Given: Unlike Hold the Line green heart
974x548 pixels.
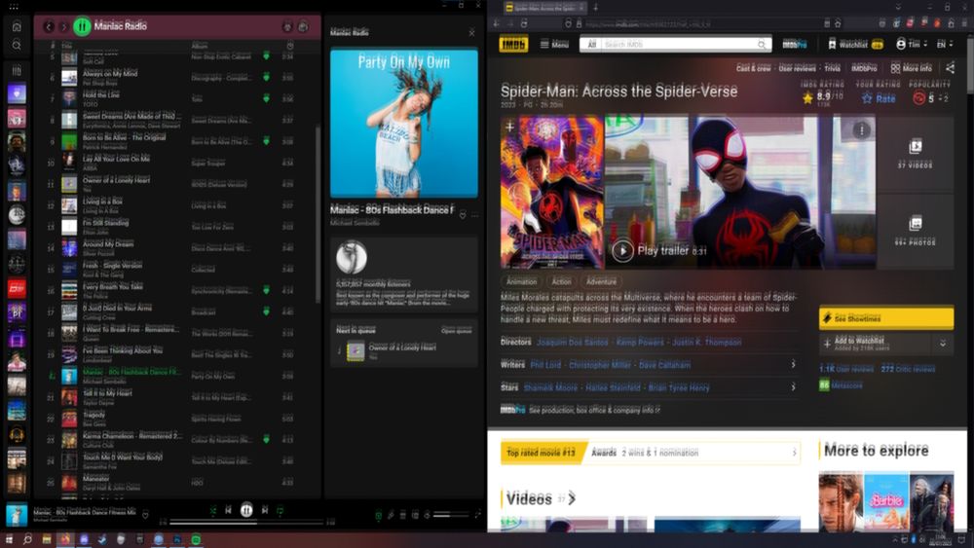Looking at the screenshot, I should [x=267, y=98].
